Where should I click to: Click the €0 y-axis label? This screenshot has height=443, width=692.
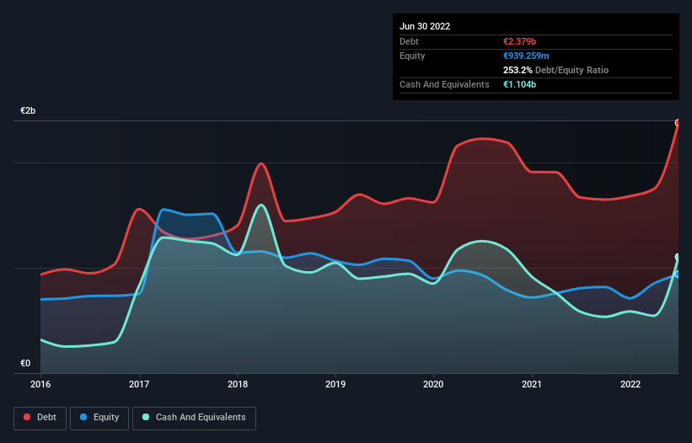tap(25, 363)
